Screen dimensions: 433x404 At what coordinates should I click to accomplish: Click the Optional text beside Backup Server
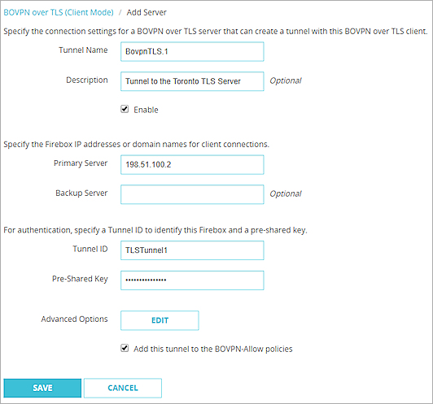(x=286, y=193)
